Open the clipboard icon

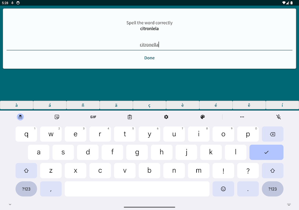coord(130,117)
